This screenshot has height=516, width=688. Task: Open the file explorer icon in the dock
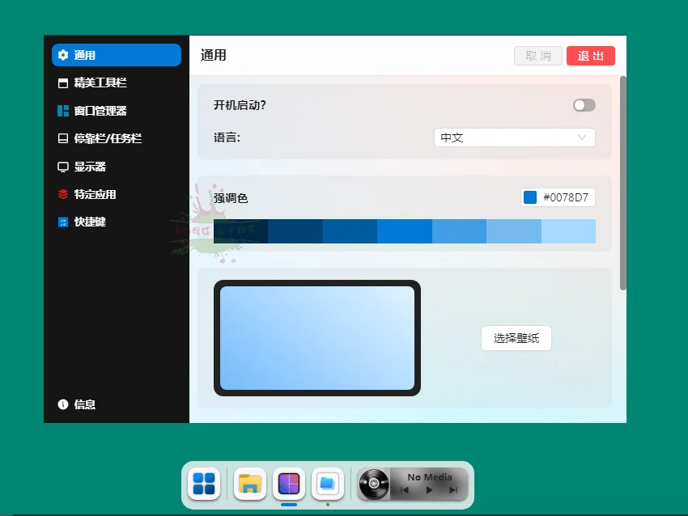[248, 484]
